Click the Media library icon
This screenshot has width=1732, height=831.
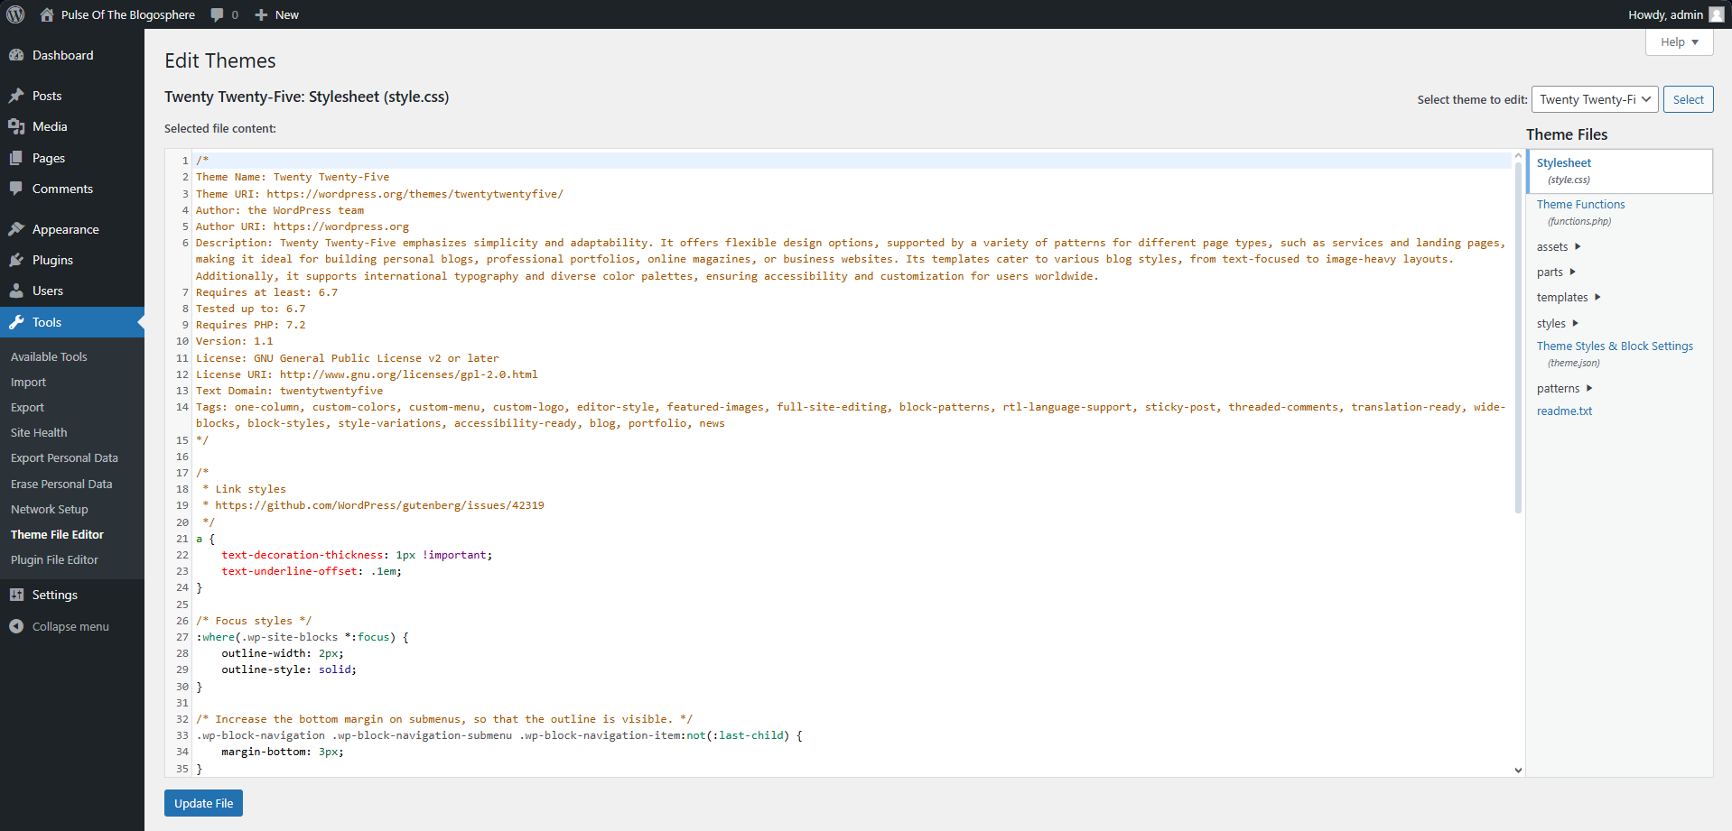(x=16, y=126)
